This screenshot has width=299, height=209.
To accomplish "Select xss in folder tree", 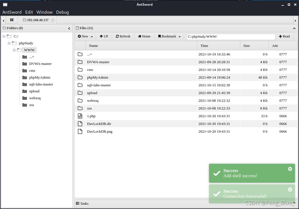I will [32, 105].
